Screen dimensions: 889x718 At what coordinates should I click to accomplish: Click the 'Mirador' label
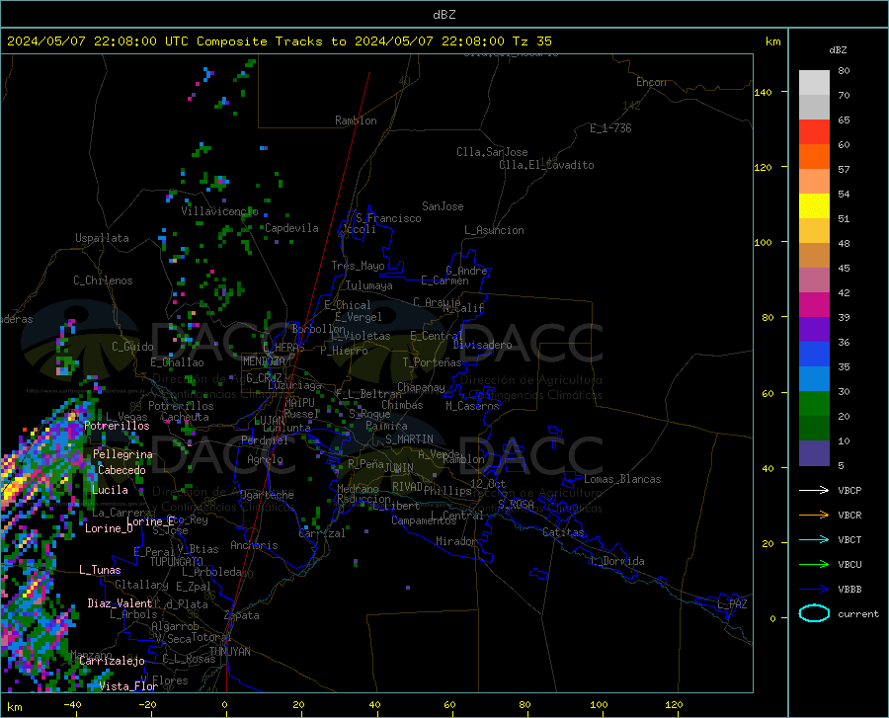[x=457, y=542]
